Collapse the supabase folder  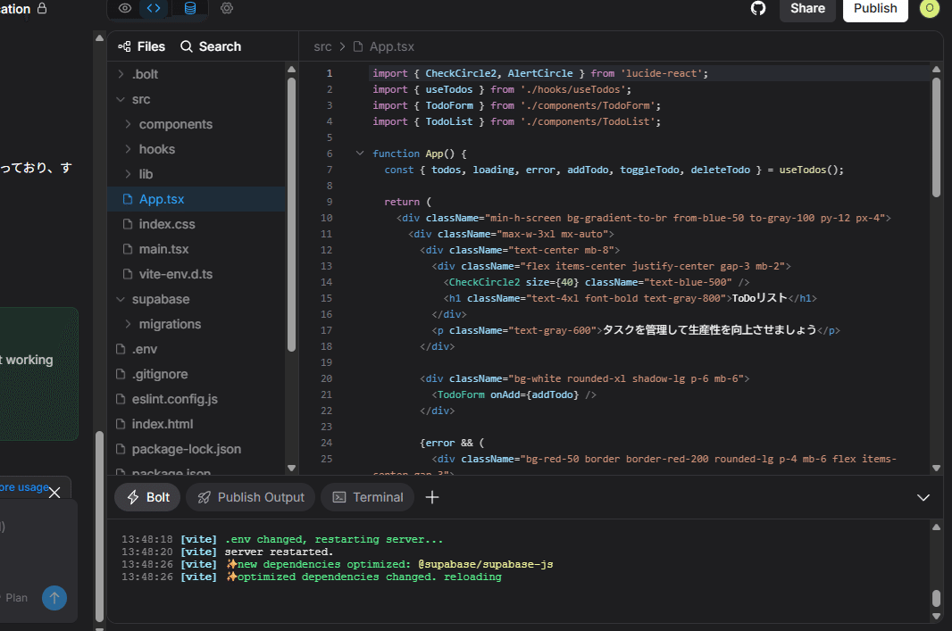coord(160,299)
